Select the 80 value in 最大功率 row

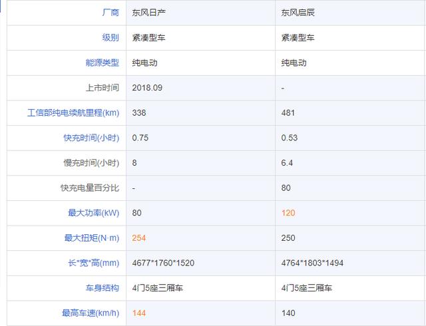click(x=136, y=213)
